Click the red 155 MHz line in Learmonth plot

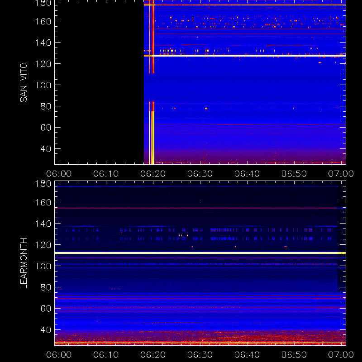[196, 208]
